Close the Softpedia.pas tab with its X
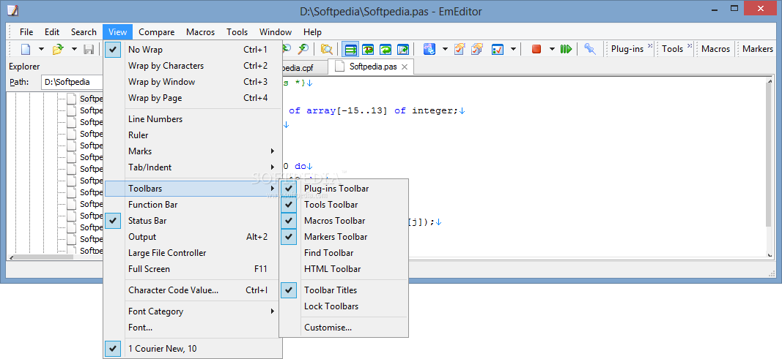 tap(405, 67)
